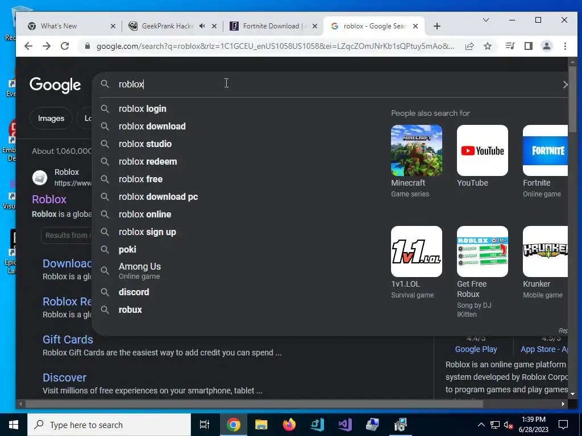Open File Explorer from the taskbar
Viewport: 582px width, 436px height.
pyautogui.click(x=261, y=425)
